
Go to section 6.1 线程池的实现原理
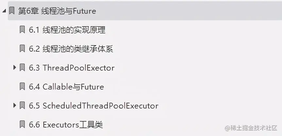(x=67, y=30)
